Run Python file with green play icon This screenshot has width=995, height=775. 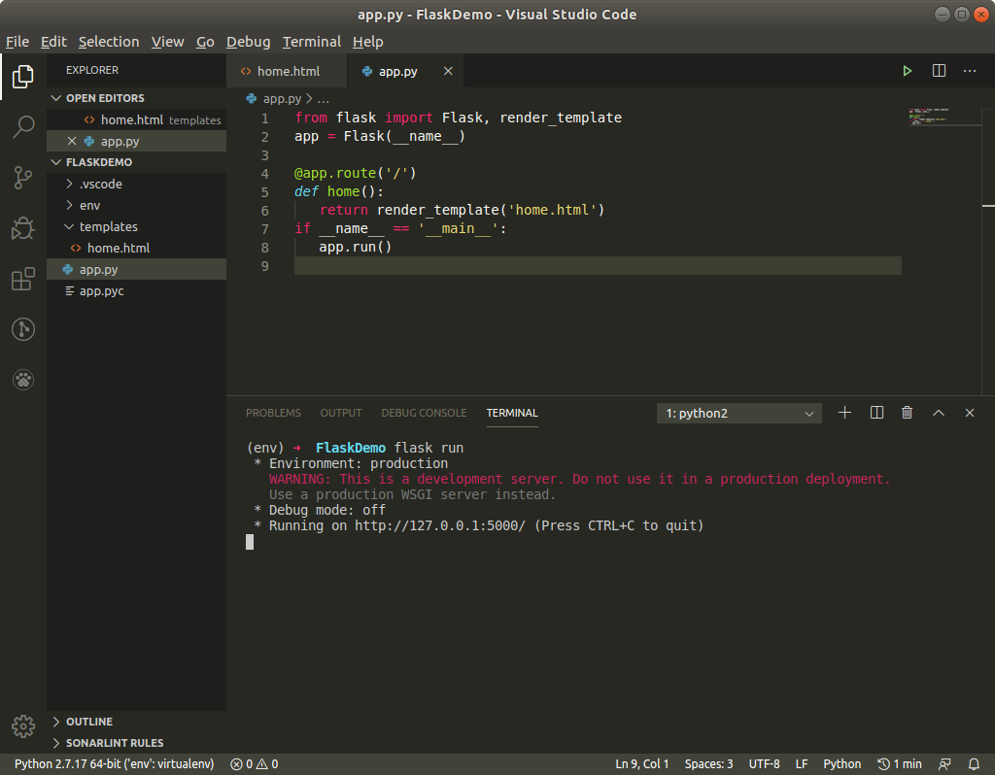[908, 71]
